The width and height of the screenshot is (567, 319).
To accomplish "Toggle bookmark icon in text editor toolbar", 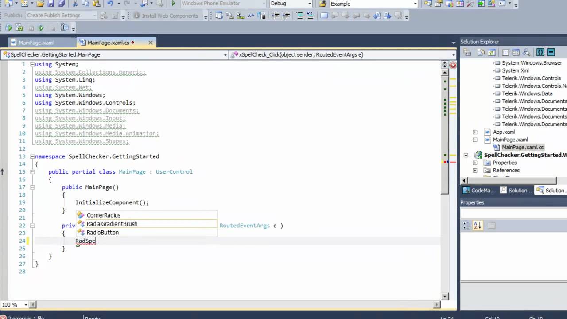I will click(324, 16).
